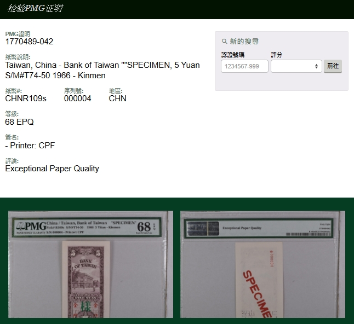Click the 等级 field label
The width and height of the screenshot is (354, 324).
12,114
